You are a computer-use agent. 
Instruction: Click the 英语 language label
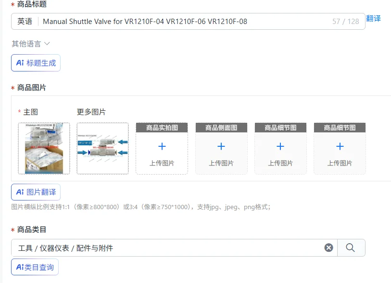click(x=25, y=22)
